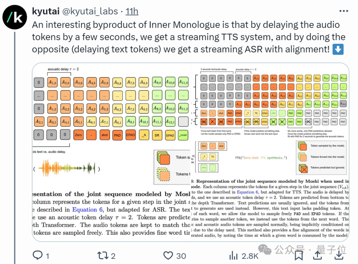This screenshot has height=264, width=358.
Task: Click the reply speech bubble icon
Action: [38, 255]
